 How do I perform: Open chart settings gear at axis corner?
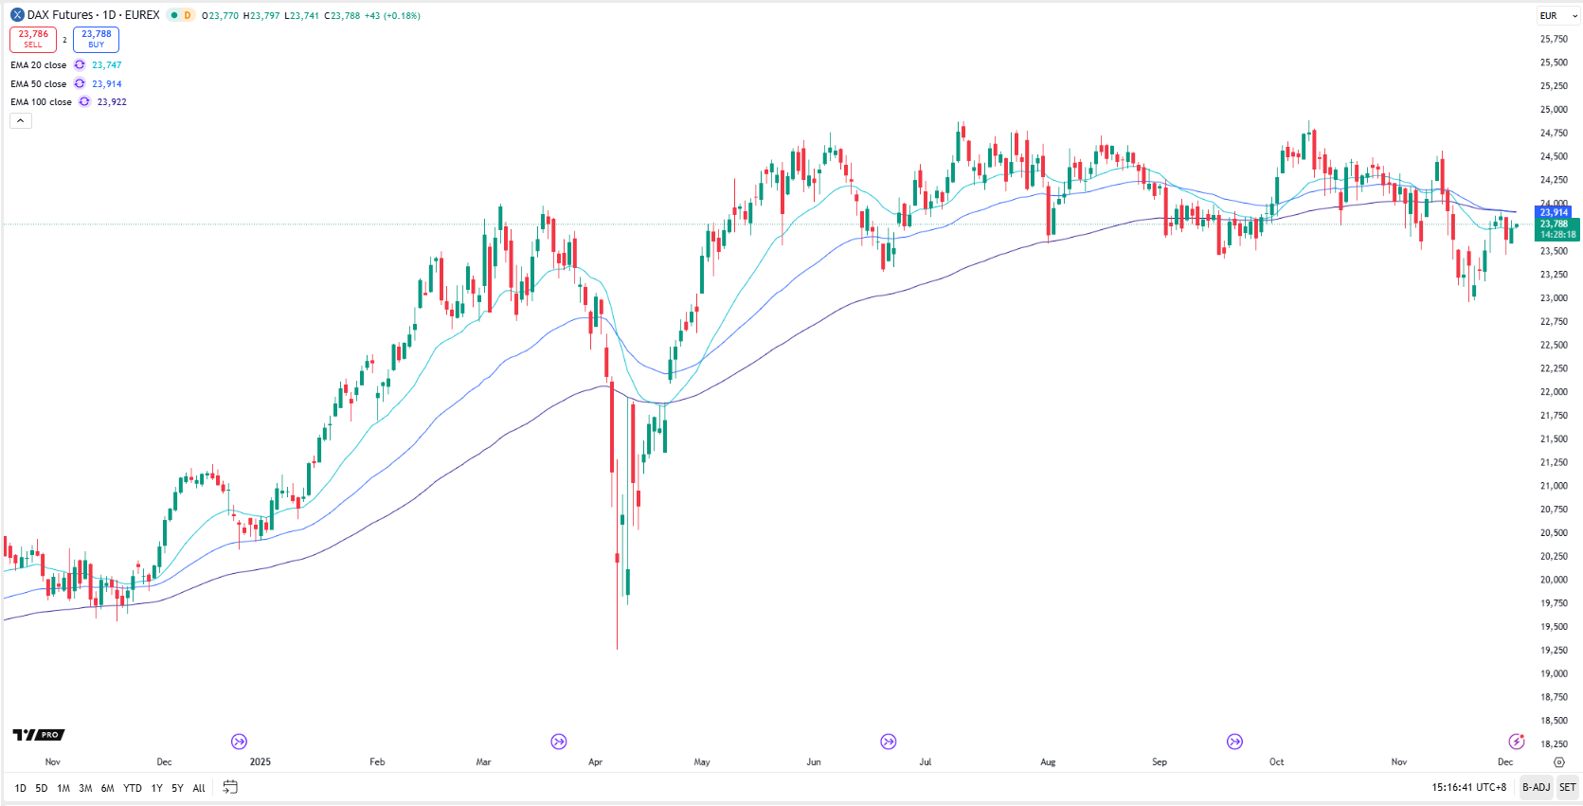click(x=1559, y=761)
